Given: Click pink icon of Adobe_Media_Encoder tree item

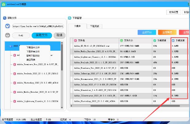Looking at the screenshot, I should (x=15, y=92).
